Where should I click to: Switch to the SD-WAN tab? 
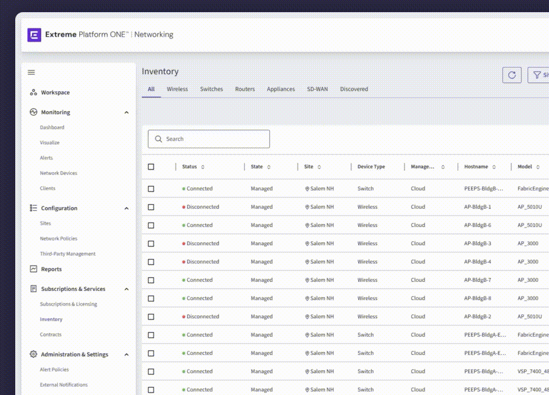click(x=317, y=89)
